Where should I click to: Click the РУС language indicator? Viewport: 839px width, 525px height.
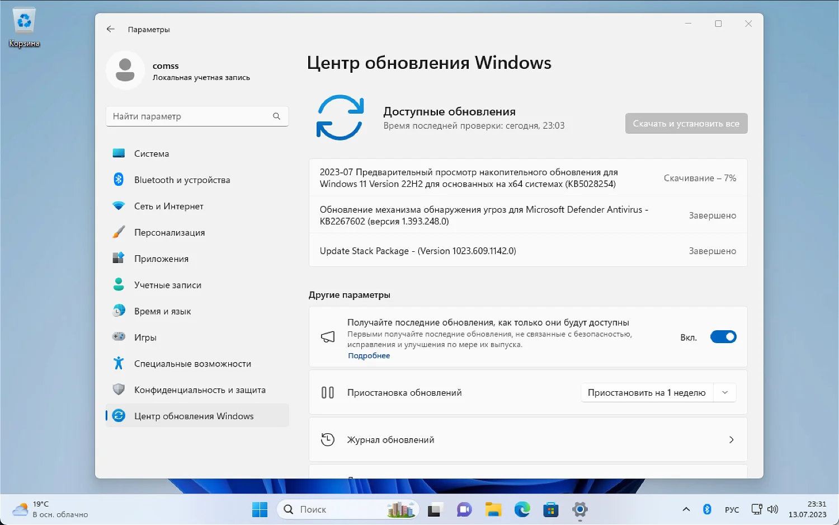pos(732,510)
